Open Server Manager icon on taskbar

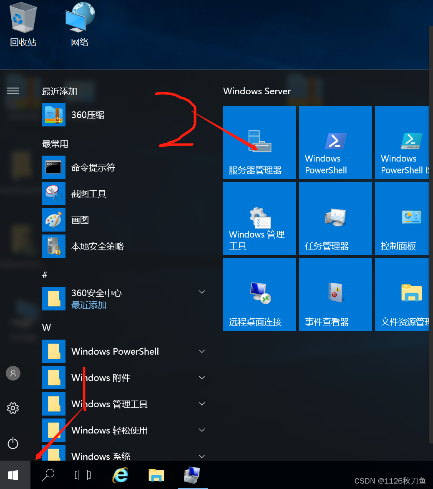click(192, 475)
